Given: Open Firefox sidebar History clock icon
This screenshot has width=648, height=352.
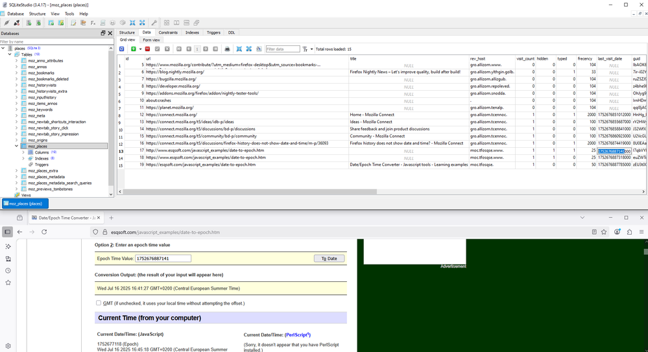Looking at the screenshot, I should coord(8,270).
